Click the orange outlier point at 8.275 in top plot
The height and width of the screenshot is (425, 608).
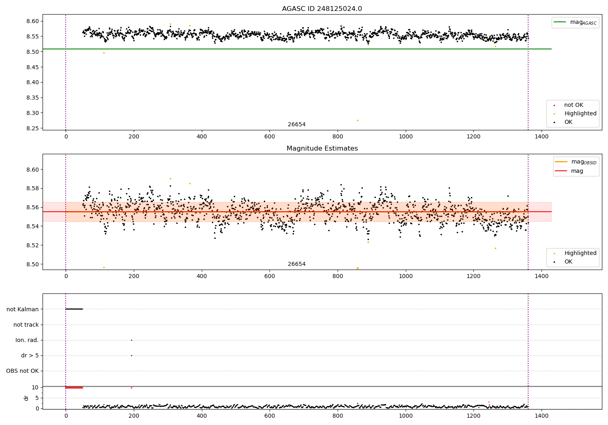coord(358,120)
